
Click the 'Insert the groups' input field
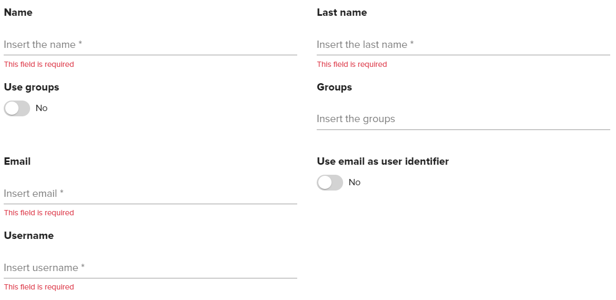[463, 119]
